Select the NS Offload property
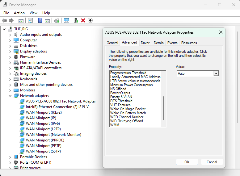The width and height of the screenshot is (240, 176). point(118,89)
